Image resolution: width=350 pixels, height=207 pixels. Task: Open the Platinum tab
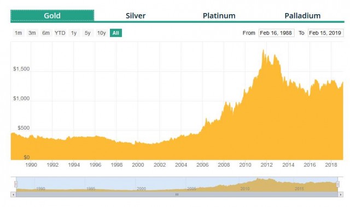(x=219, y=16)
